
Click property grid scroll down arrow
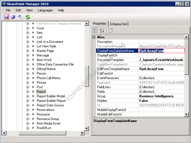coord(186,114)
